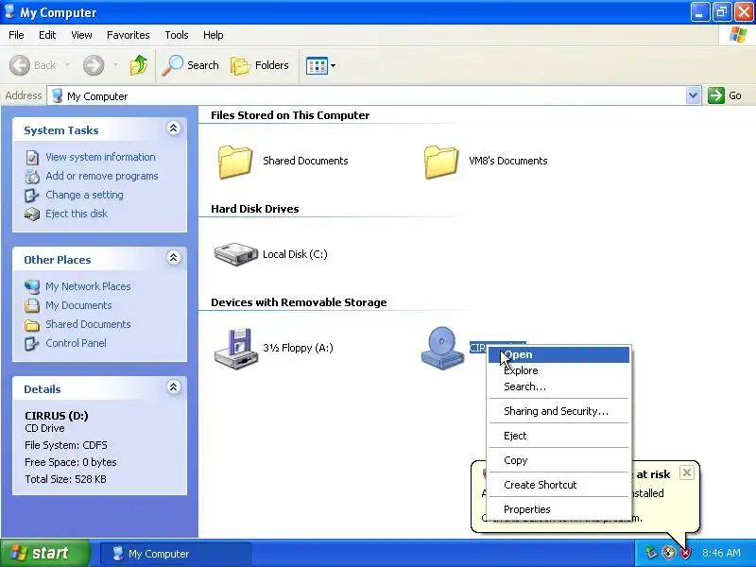Click Eject this disk link
The height and width of the screenshot is (567, 756).
(x=77, y=214)
